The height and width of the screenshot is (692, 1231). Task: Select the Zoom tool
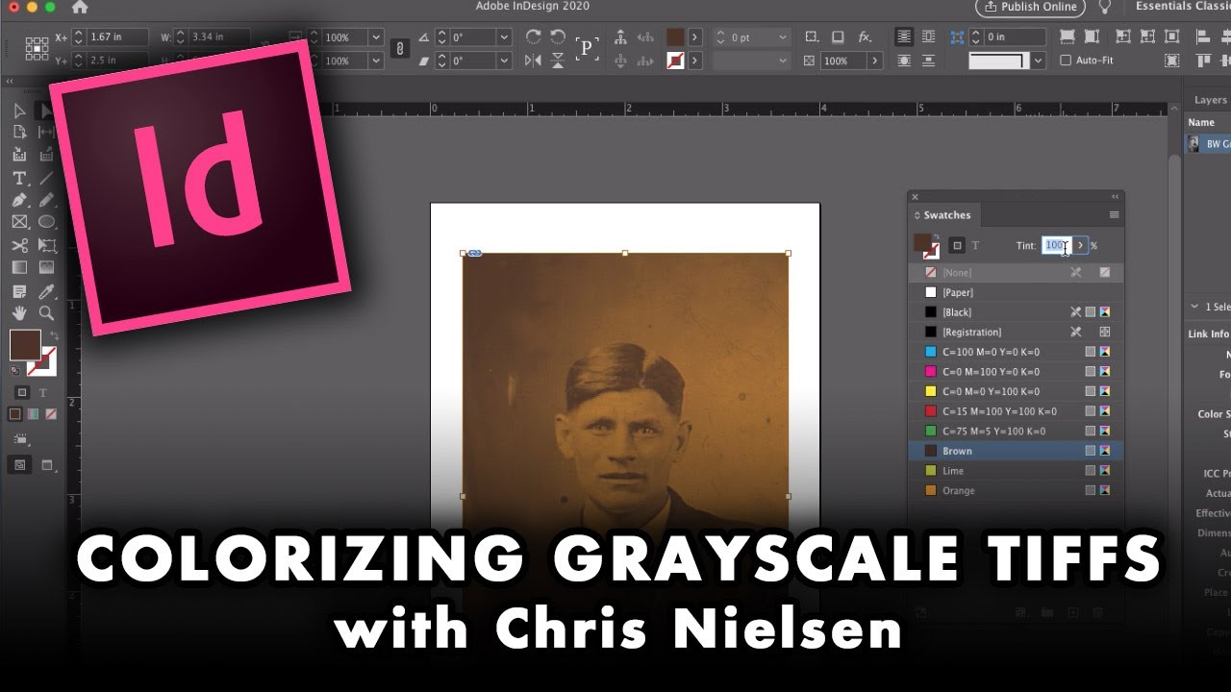pos(47,312)
